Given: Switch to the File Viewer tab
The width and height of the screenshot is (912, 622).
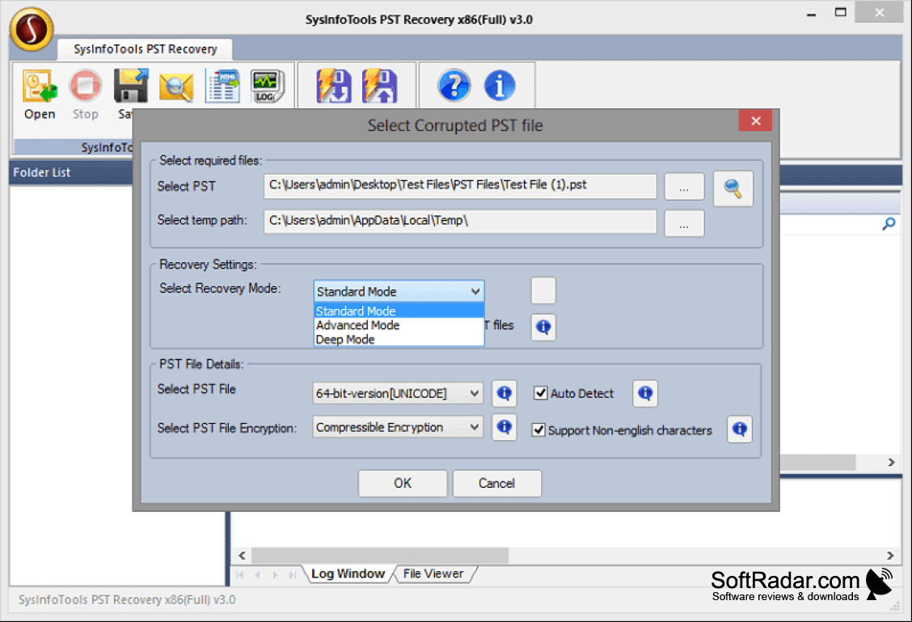Looking at the screenshot, I should tap(433, 573).
